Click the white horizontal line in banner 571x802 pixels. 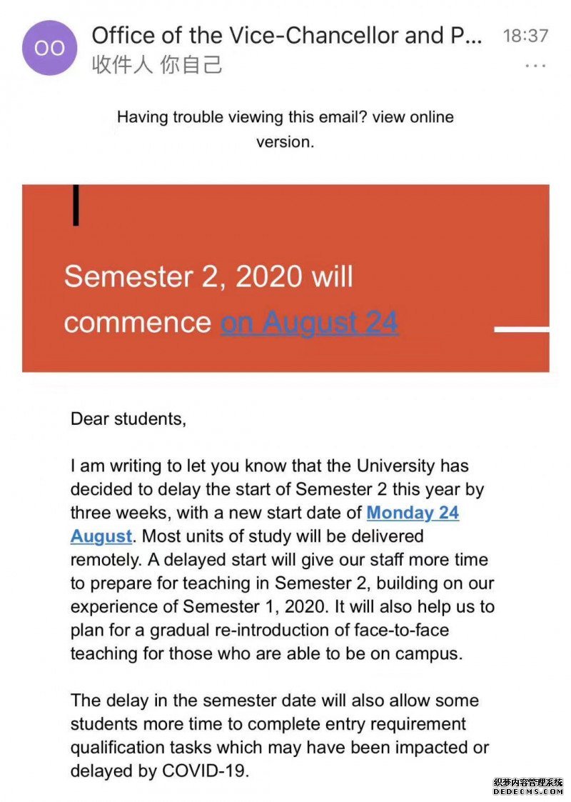[x=522, y=329]
